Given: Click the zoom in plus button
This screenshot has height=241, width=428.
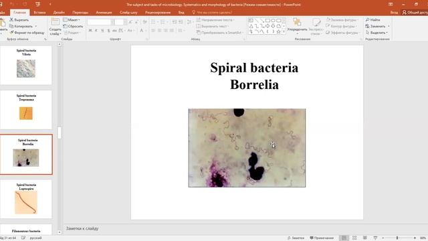Looking at the screenshot, I should click(x=415, y=238).
